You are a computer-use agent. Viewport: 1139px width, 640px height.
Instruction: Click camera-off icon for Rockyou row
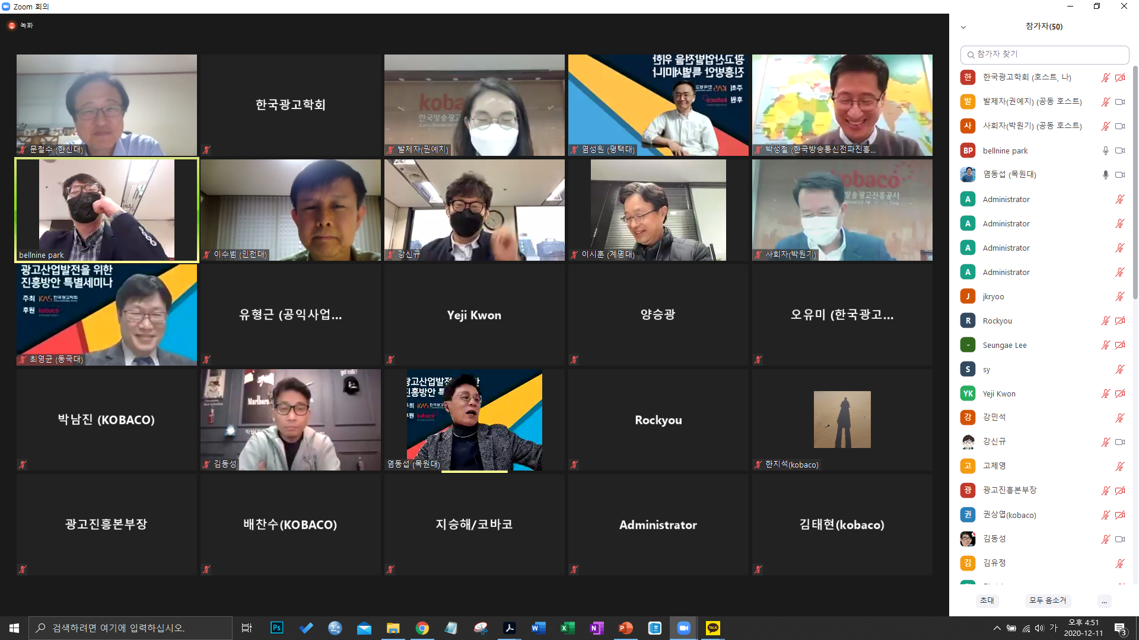1120,321
